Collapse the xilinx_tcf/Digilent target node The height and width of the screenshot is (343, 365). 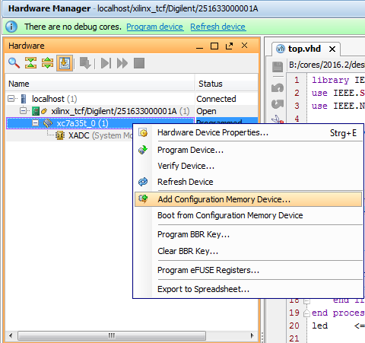23,111
